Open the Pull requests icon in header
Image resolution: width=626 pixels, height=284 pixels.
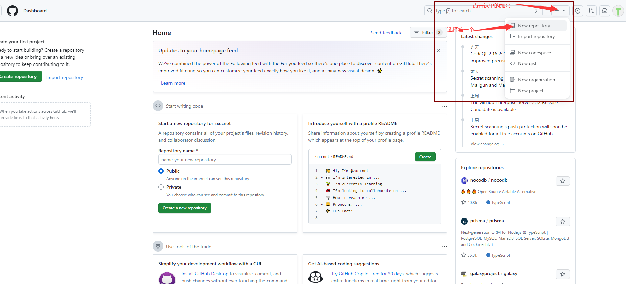(591, 11)
